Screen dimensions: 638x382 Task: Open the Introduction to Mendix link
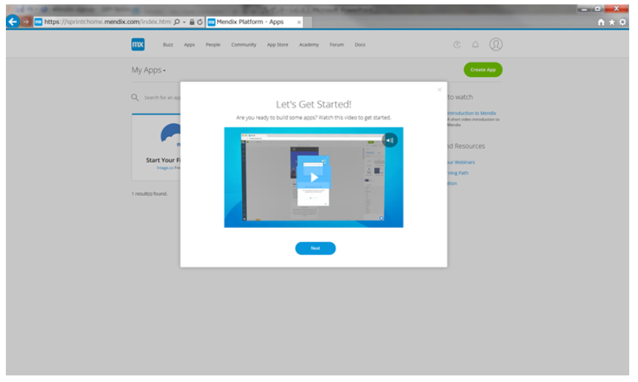click(472, 113)
